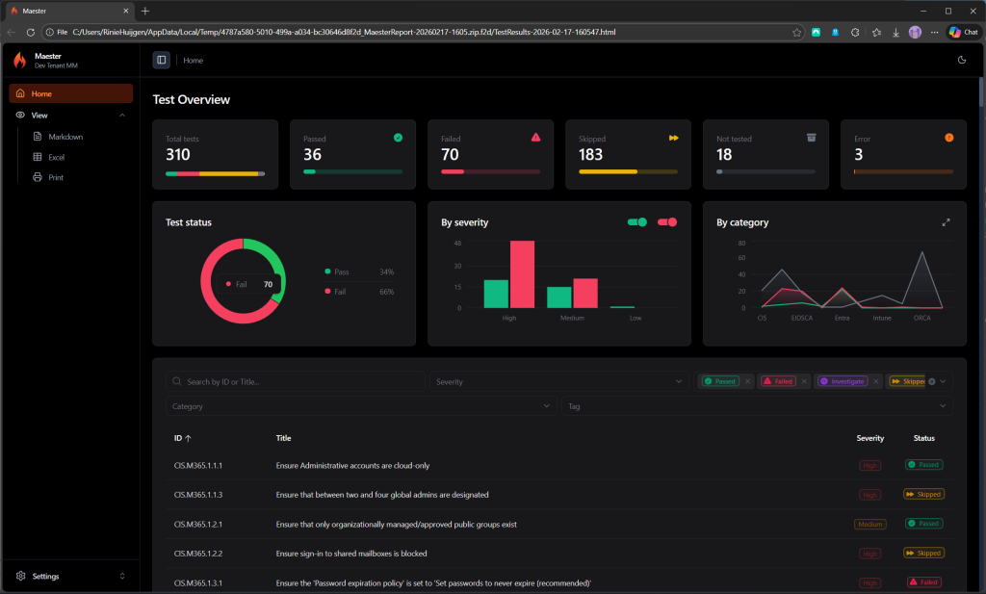Image resolution: width=986 pixels, height=594 pixels.
Task: Click the Print option
Action: (x=55, y=177)
